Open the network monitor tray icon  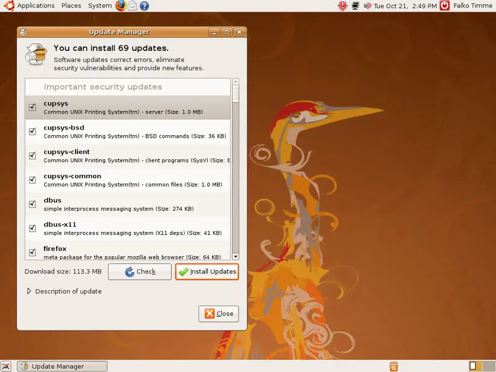355,6
